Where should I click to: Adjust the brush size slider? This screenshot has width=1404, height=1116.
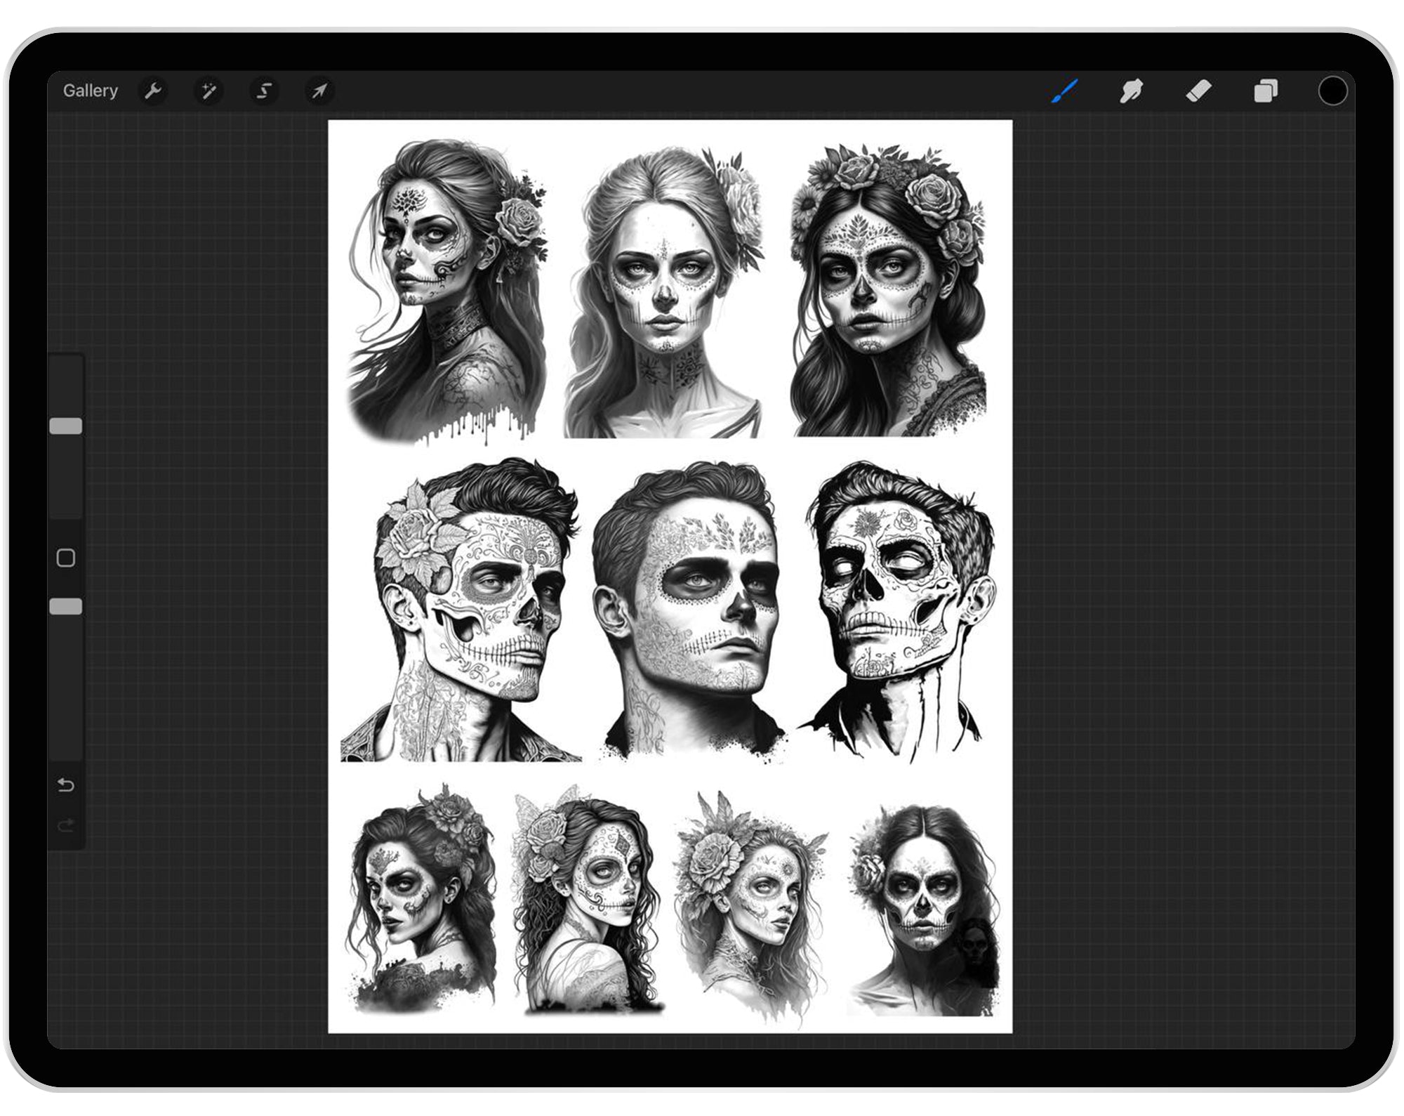[67, 425]
